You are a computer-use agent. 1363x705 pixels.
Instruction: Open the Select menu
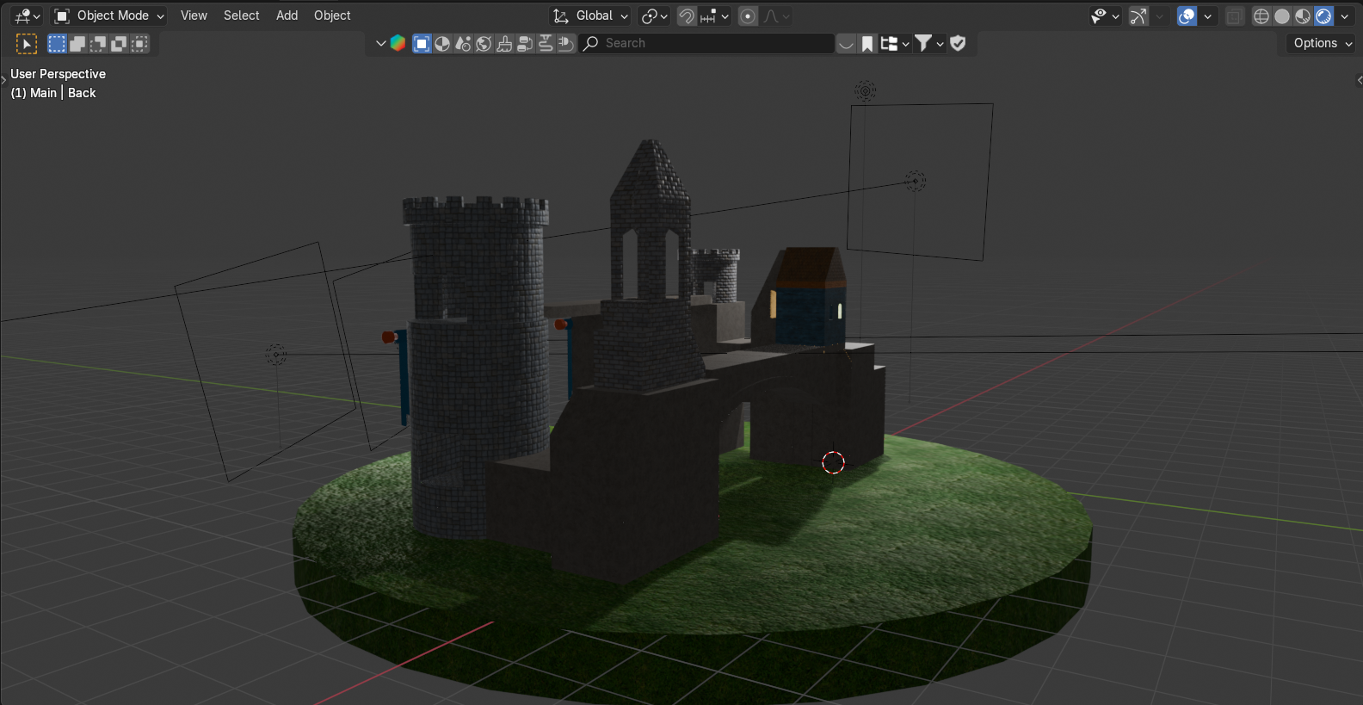coord(241,15)
